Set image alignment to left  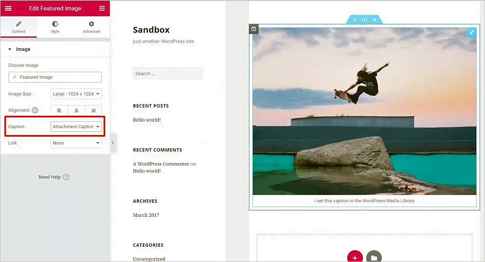tap(59, 110)
